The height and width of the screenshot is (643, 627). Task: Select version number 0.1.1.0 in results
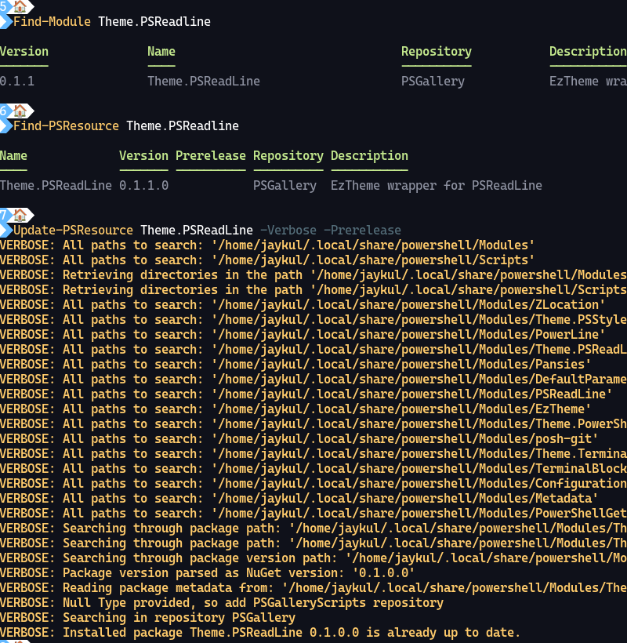(142, 186)
